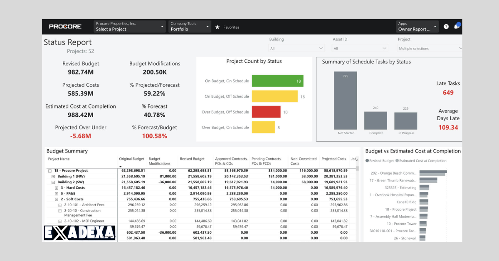
Task: Open Favorites using the star icon
Action: [x=217, y=27]
